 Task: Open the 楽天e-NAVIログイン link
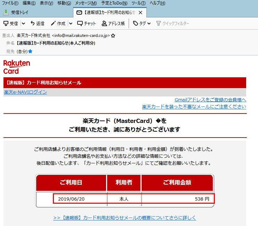coord(25,92)
